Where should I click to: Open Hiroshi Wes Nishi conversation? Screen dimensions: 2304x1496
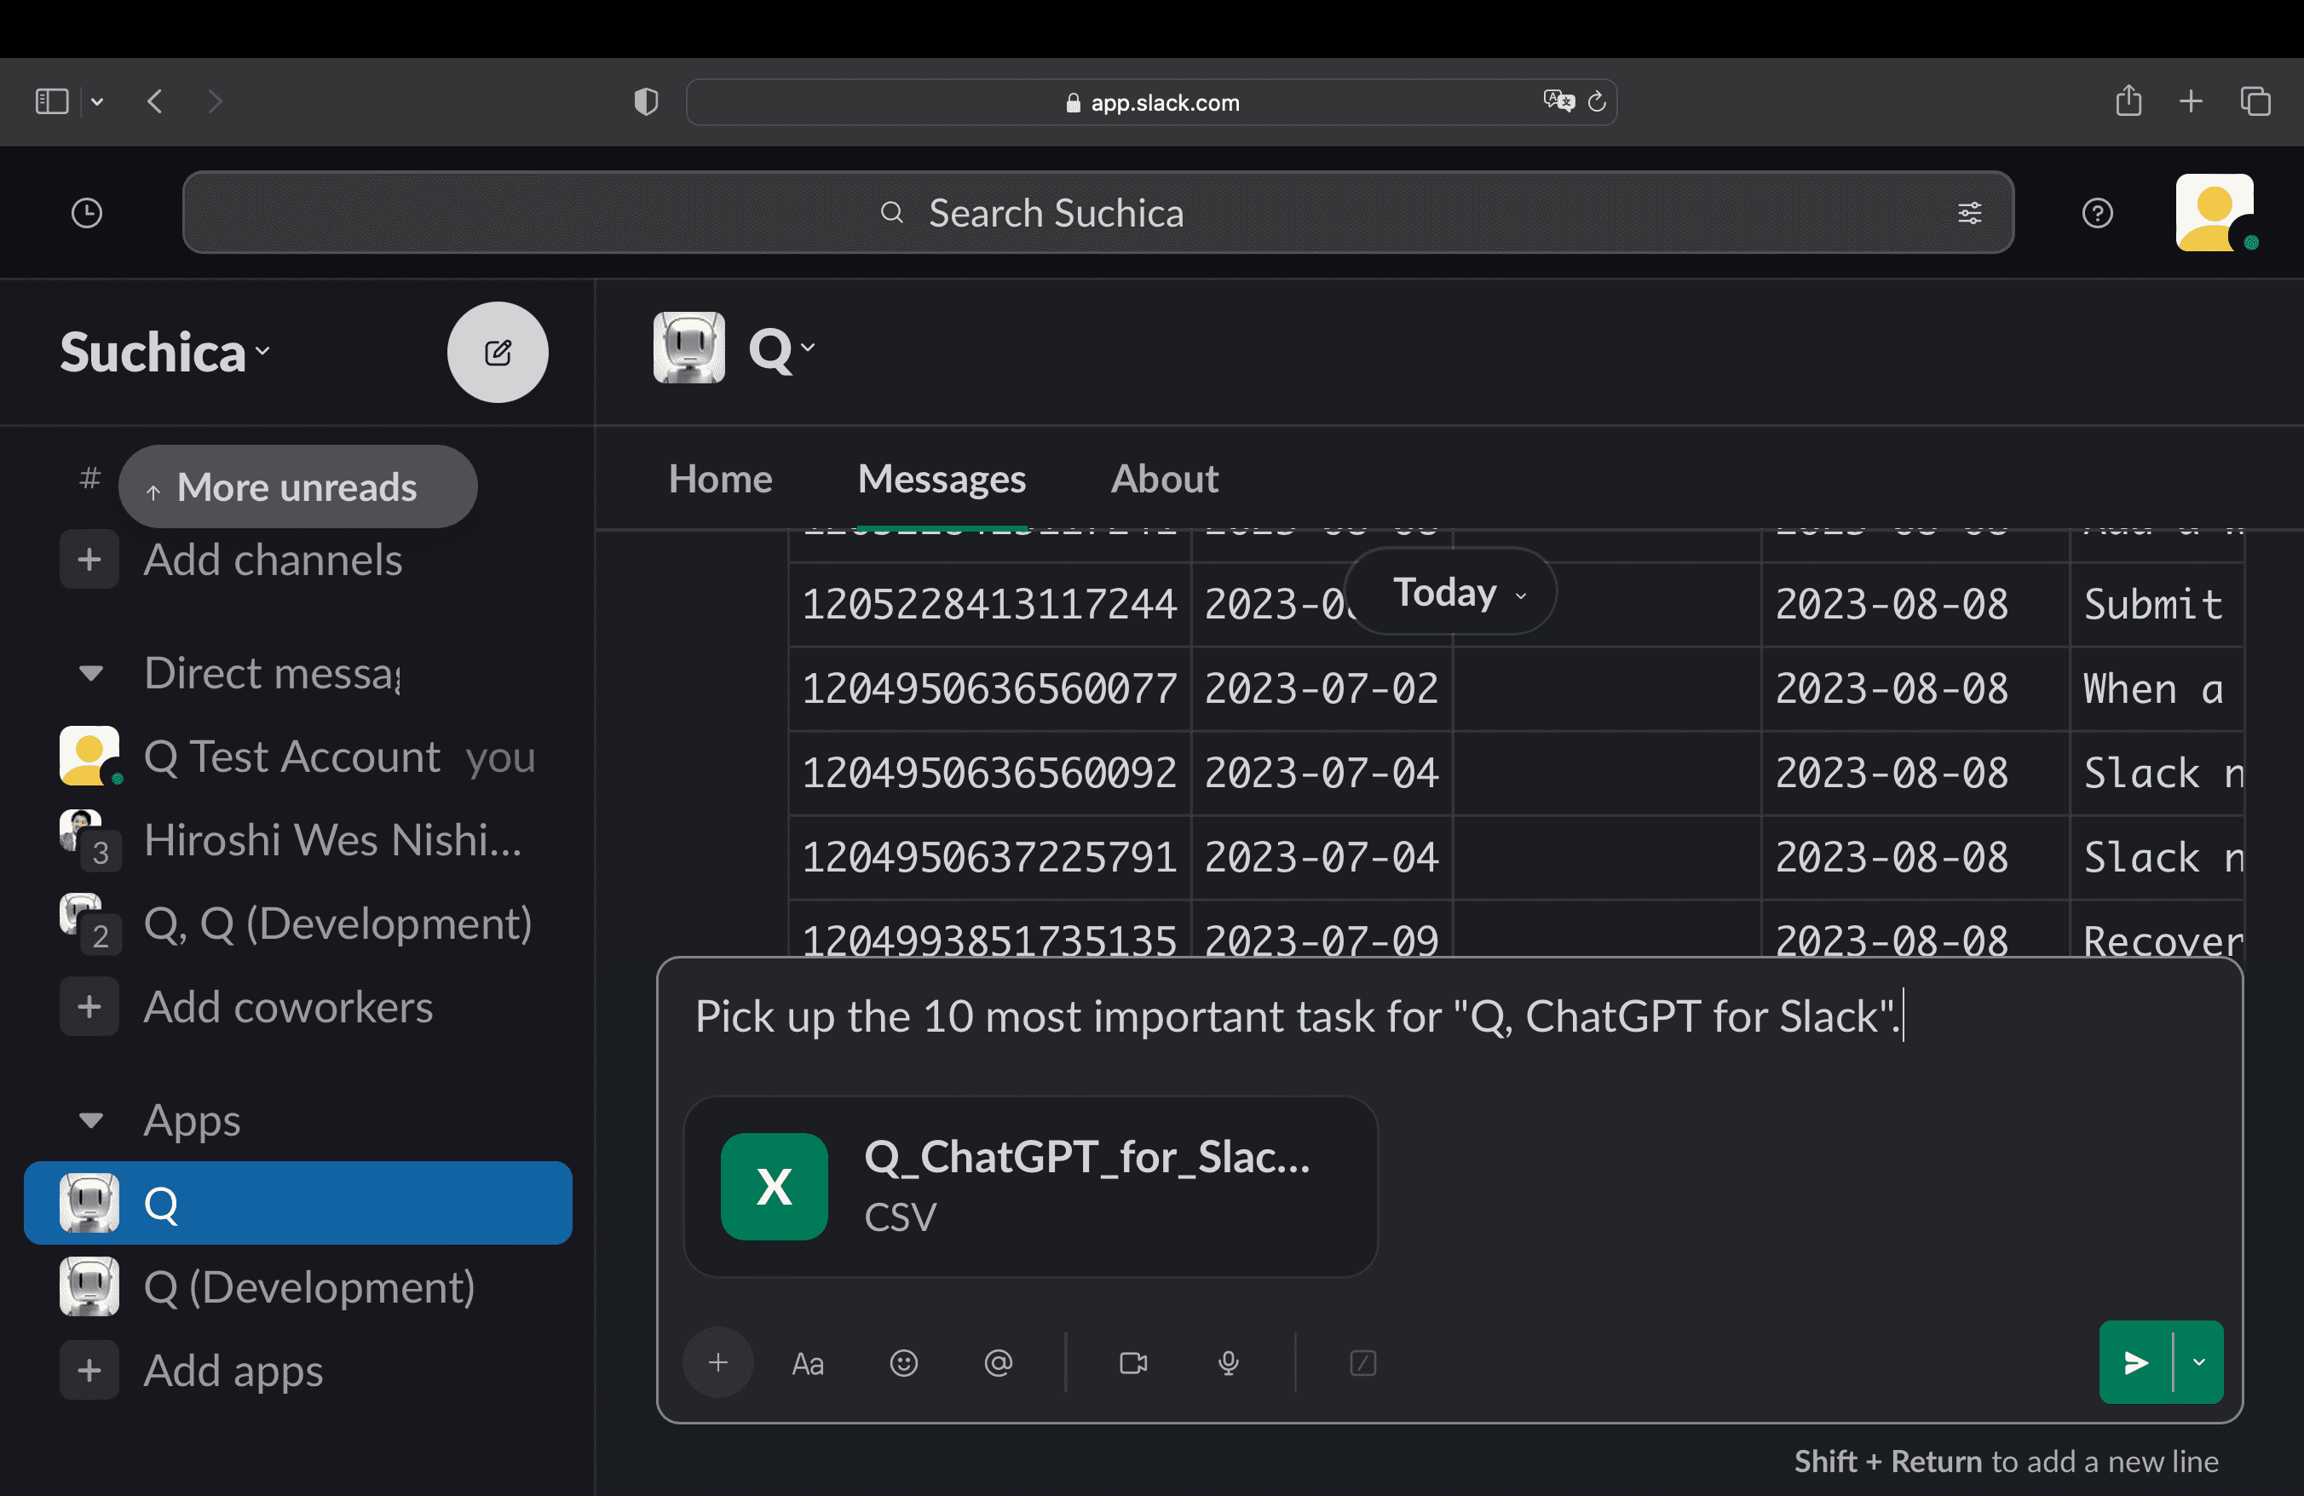298,840
